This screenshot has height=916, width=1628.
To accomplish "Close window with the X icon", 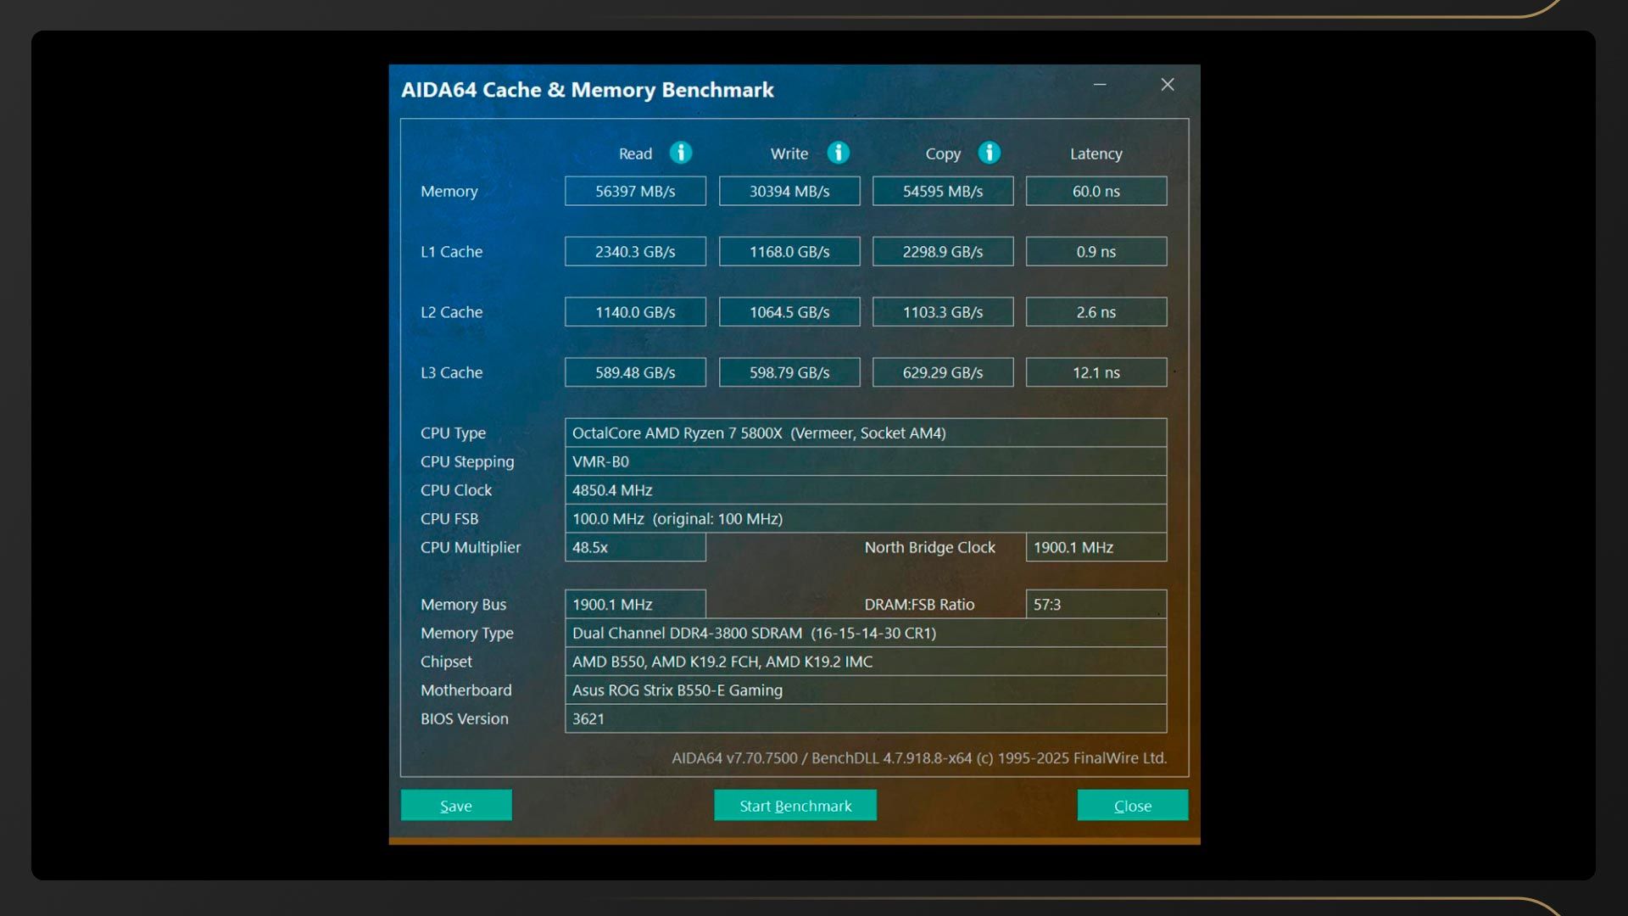I will pyautogui.click(x=1168, y=85).
